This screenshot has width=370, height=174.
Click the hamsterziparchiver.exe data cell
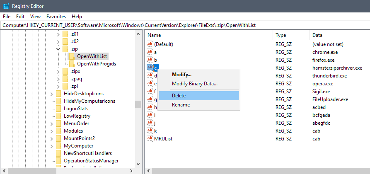tap(337, 68)
